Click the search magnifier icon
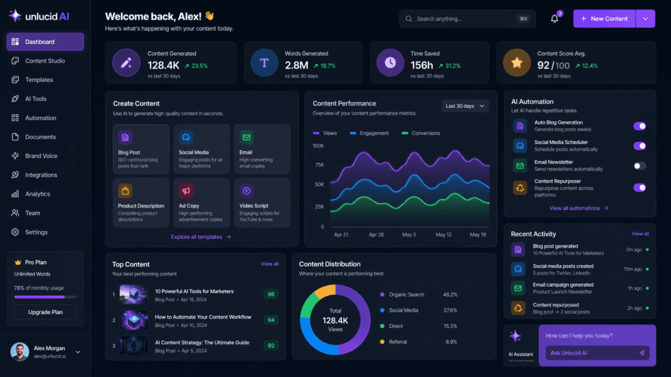The width and height of the screenshot is (671, 377). (409, 19)
